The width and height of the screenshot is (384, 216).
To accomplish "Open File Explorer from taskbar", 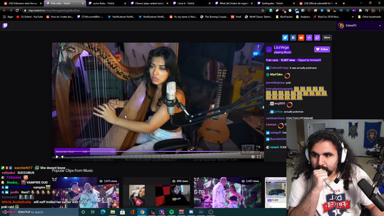I will pos(113,212).
